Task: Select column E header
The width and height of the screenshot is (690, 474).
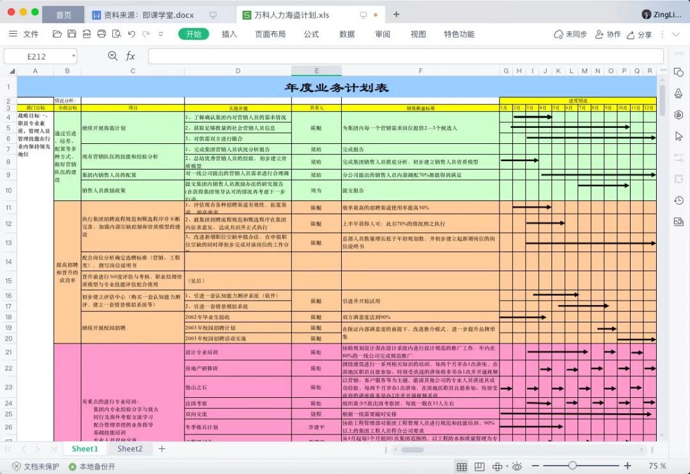Action: point(316,71)
